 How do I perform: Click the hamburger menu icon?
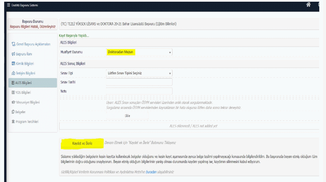click(x=3, y=4)
